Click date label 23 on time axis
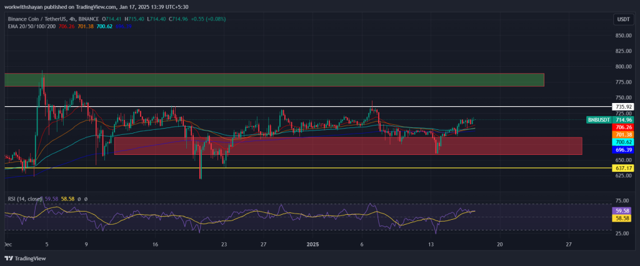This screenshot has width=640, height=266. [x=224, y=244]
